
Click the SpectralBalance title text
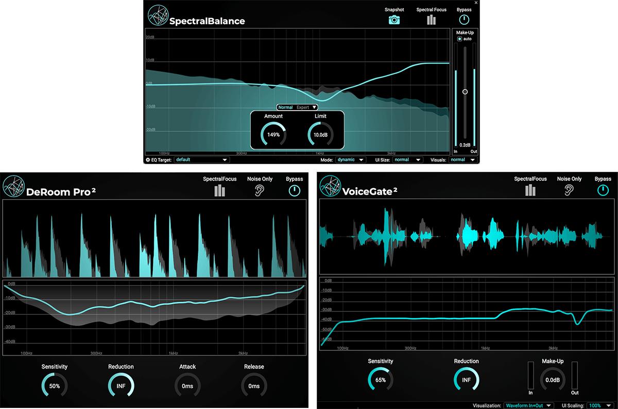point(207,21)
